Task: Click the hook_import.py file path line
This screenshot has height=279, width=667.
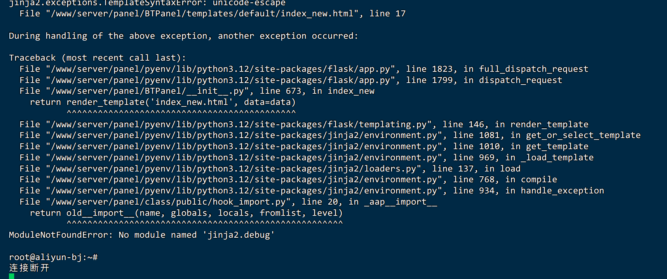Action: click(228, 202)
